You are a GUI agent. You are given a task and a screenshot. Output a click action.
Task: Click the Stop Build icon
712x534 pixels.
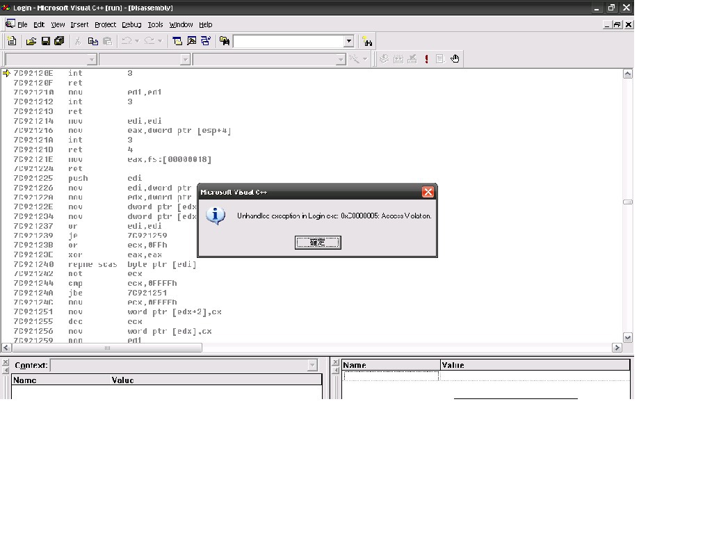412,59
